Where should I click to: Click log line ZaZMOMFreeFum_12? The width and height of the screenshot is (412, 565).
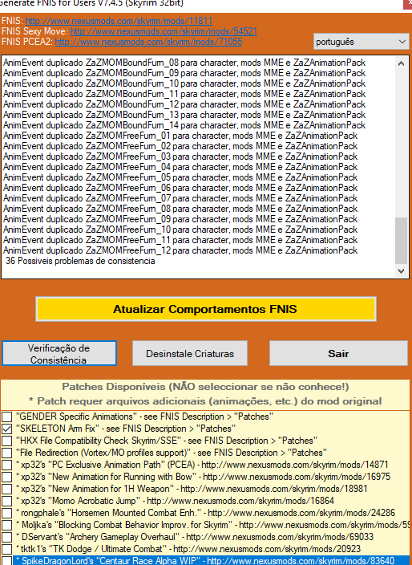(x=180, y=250)
